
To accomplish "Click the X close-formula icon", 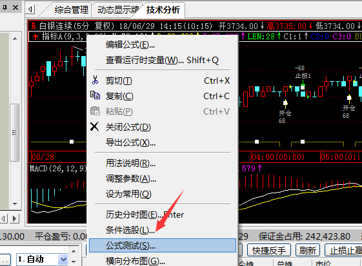I will point(94,126).
